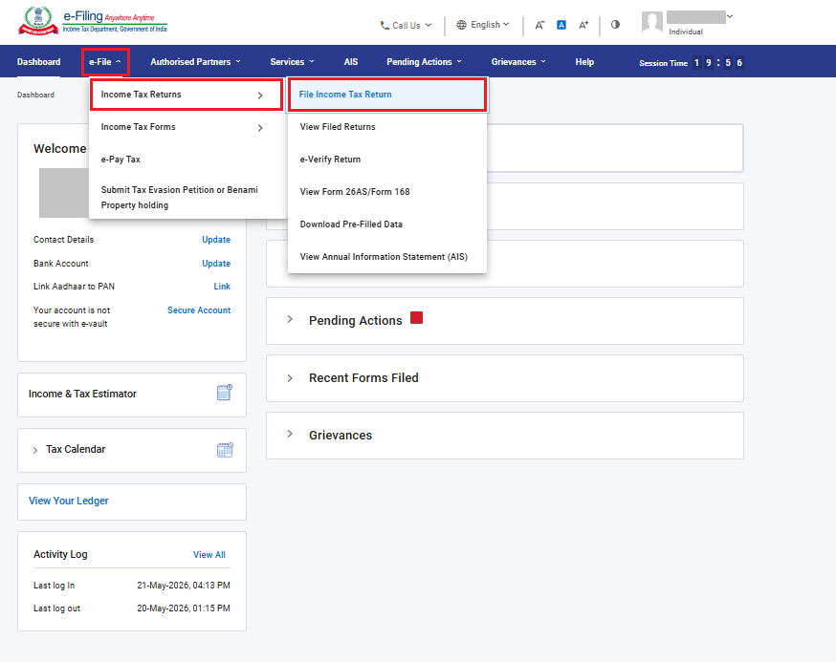Click the user profile avatar
The image size is (836, 662).
651,22
